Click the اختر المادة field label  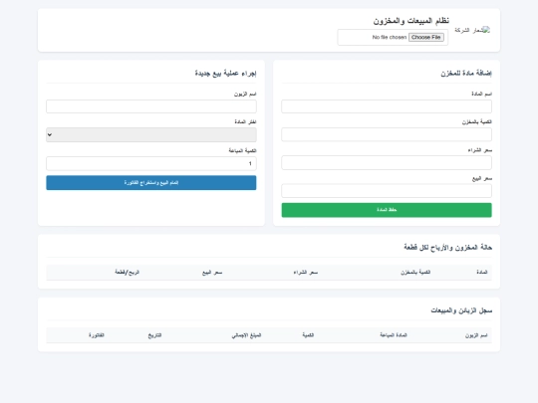tap(245, 122)
